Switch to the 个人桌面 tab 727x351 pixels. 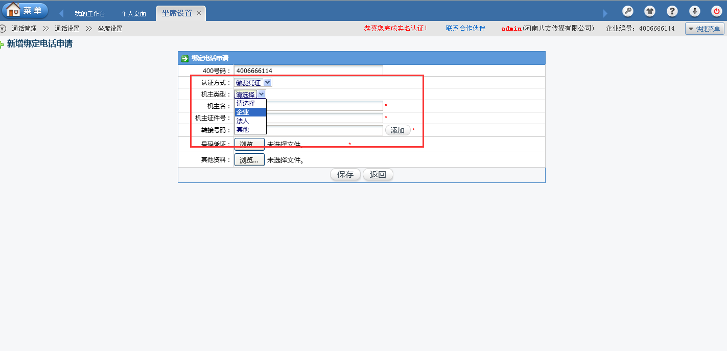(134, 14)
